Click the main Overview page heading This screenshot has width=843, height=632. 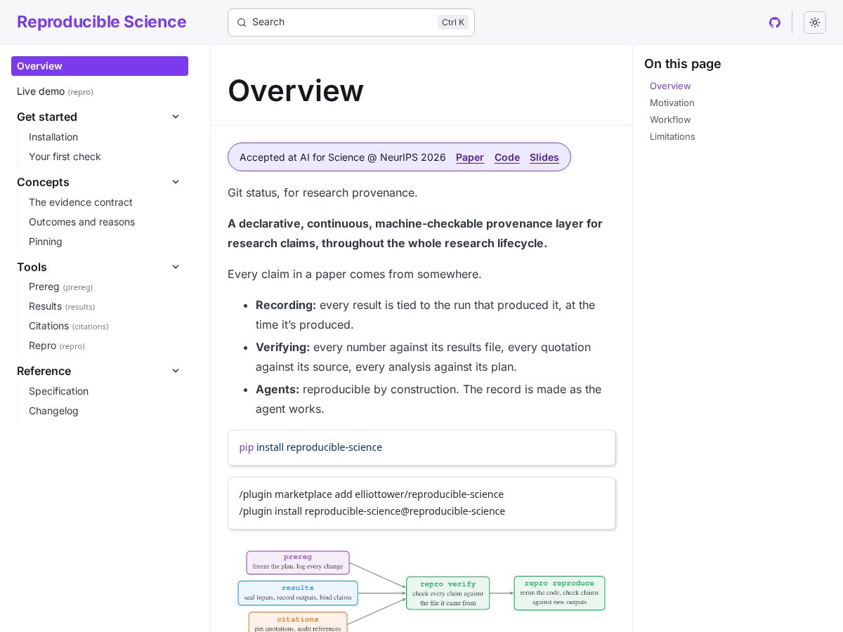(x=296, y=91)
